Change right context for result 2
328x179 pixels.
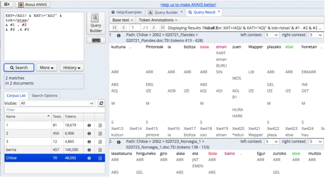tap(316, 141)
